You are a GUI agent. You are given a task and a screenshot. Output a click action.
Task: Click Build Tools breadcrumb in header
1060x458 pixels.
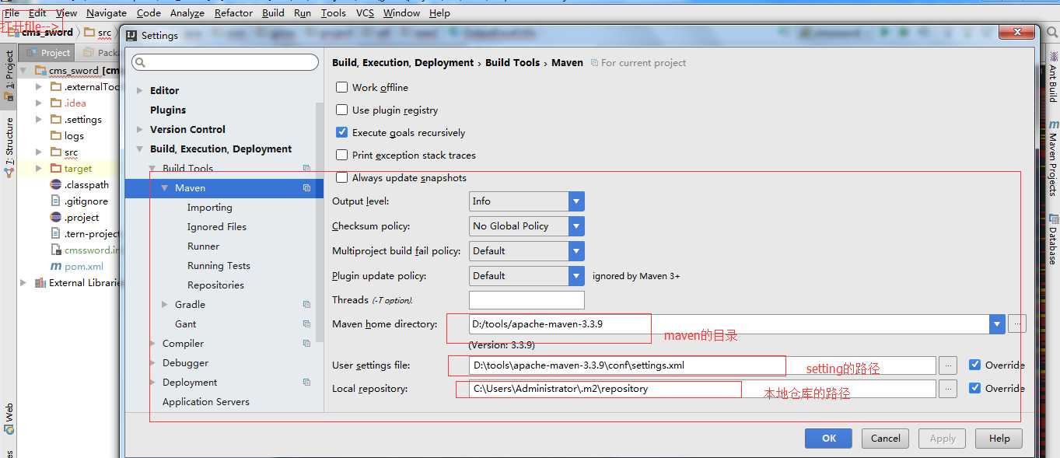(x=513, y=62)
